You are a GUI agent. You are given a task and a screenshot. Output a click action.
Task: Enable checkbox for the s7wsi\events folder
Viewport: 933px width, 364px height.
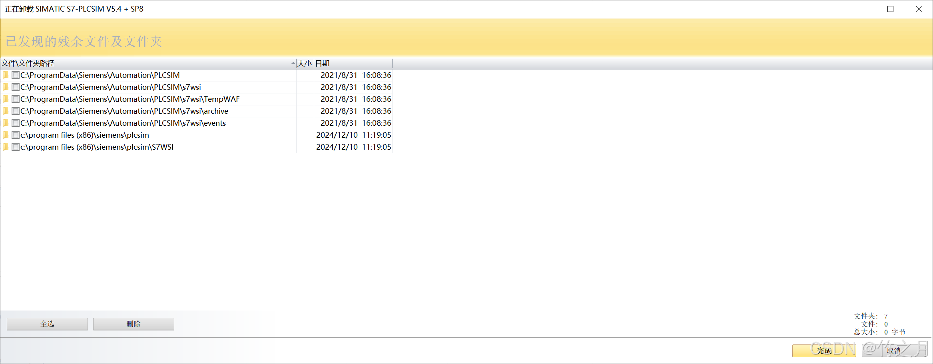click(16, 123)
